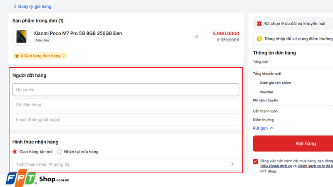Open 'Đã chọn 9 ưu đãi và khuyến mãi'
This screenshot has width=333, height=187.
pyautogui.click(x=293, y=24)
